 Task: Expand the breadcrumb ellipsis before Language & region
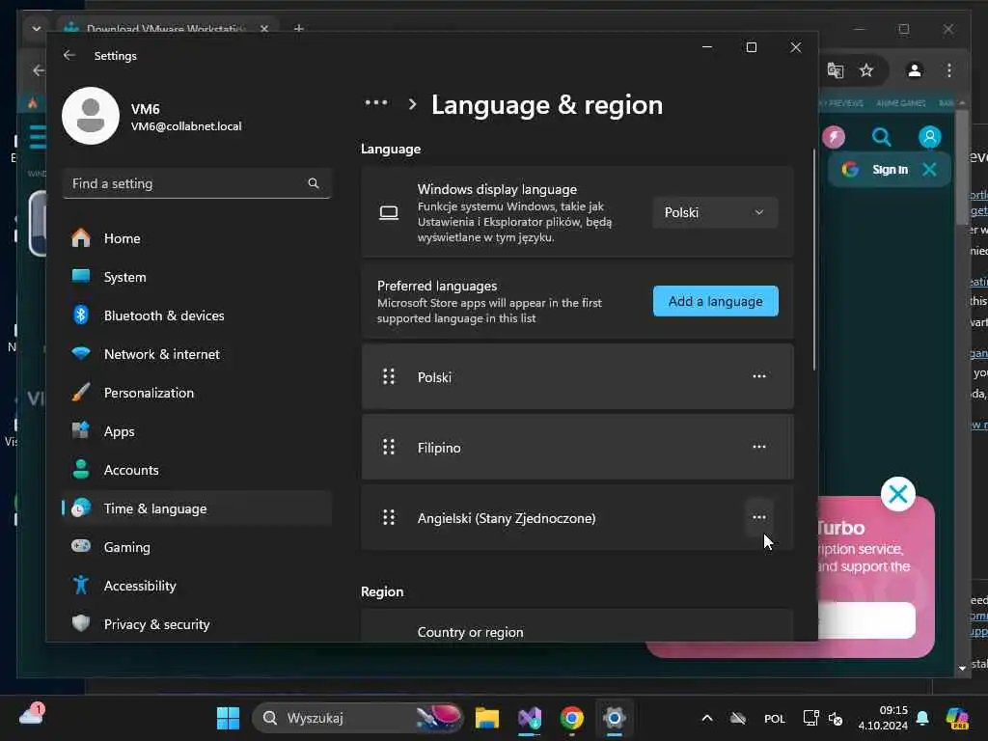coord(376,103)
